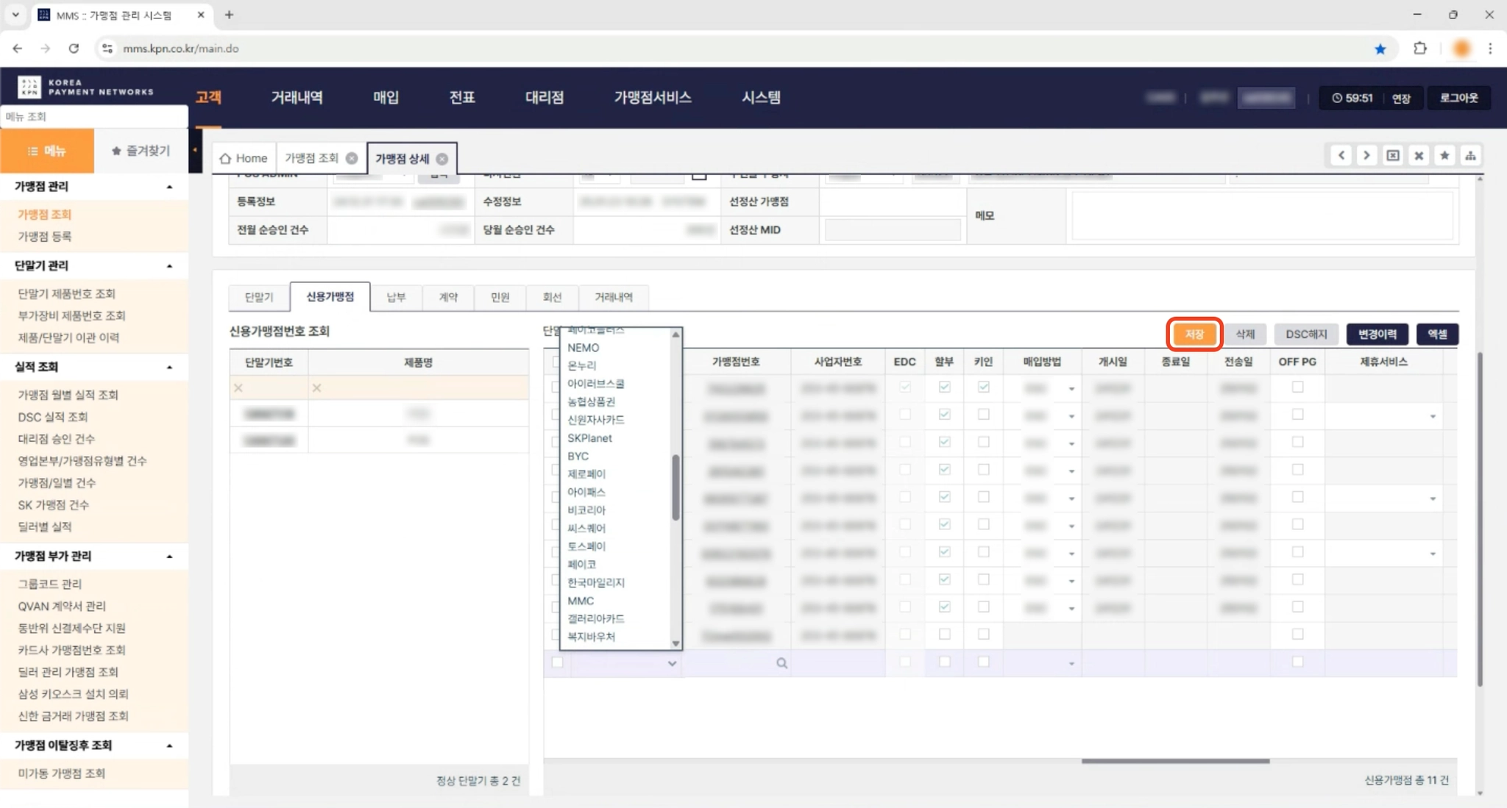The height and width of the screenshot is (808, 1507).
Task: Click the star icon in the tab toolbar
Action: click(1444, 156)
